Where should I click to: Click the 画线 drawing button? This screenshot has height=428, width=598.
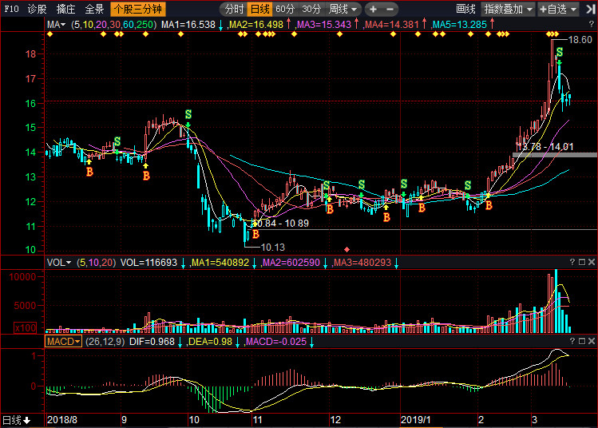coord(465,9)
